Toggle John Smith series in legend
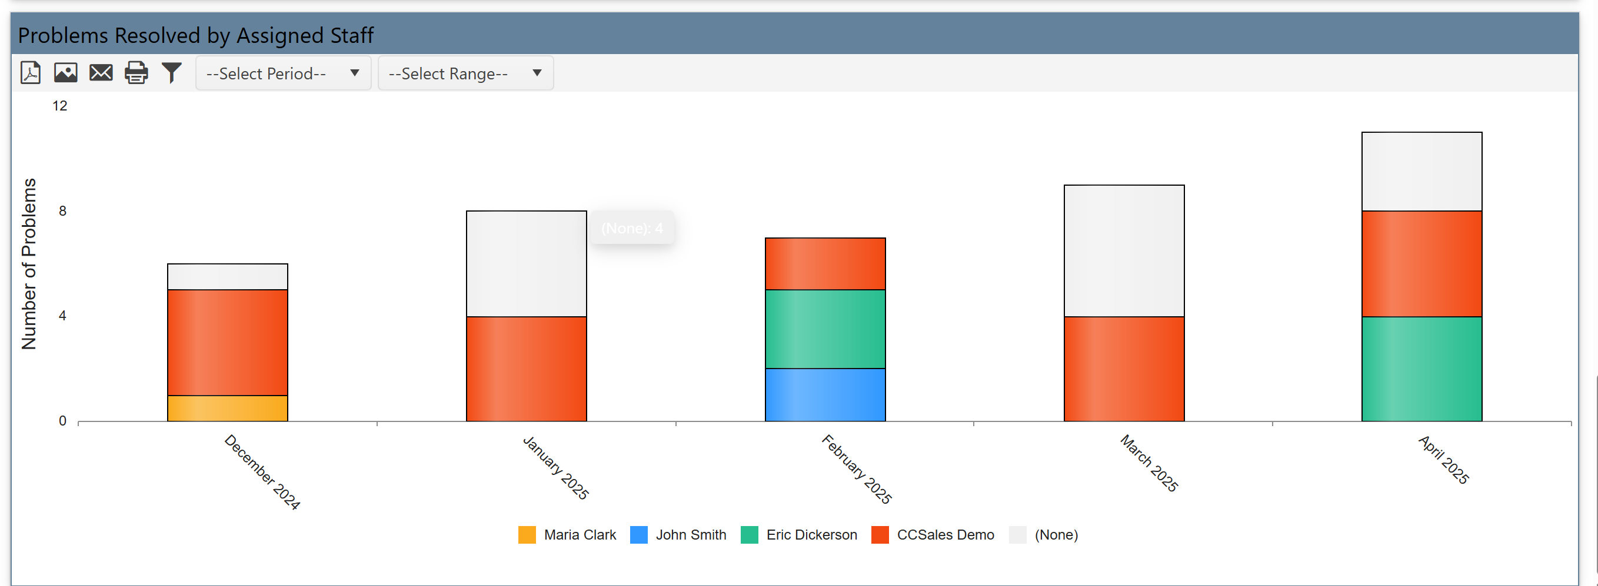This screenshot has height=586, width=1598. (x=690, y=535)
